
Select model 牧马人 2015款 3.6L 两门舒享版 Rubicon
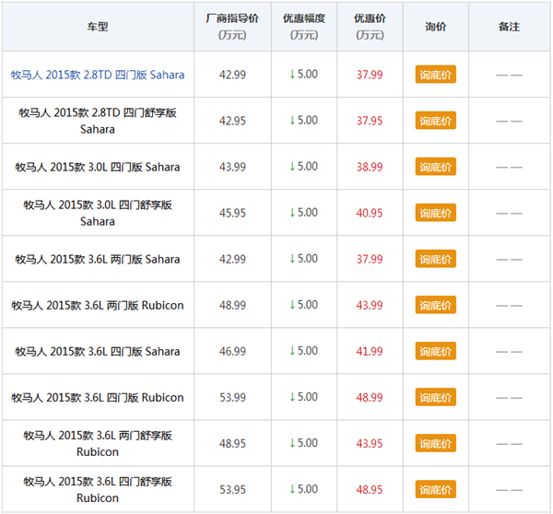click(x=98, y=444)
